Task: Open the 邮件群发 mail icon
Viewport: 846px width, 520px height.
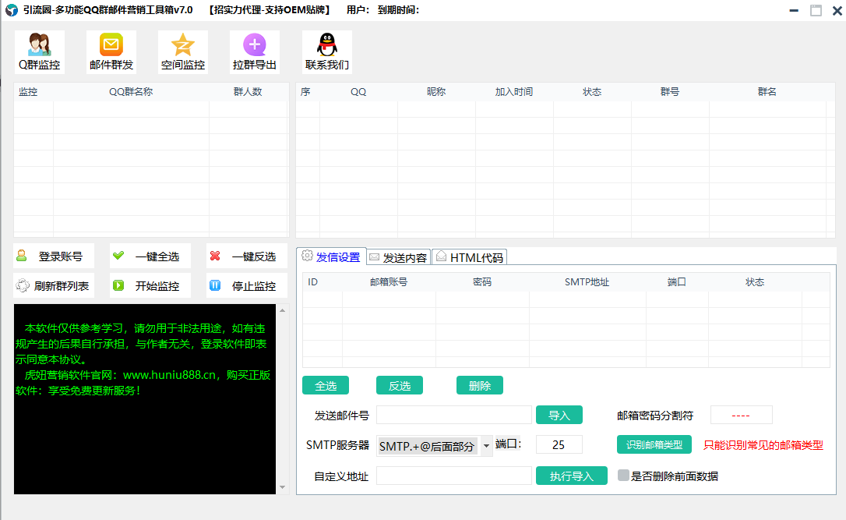Action: click(111, 51)
